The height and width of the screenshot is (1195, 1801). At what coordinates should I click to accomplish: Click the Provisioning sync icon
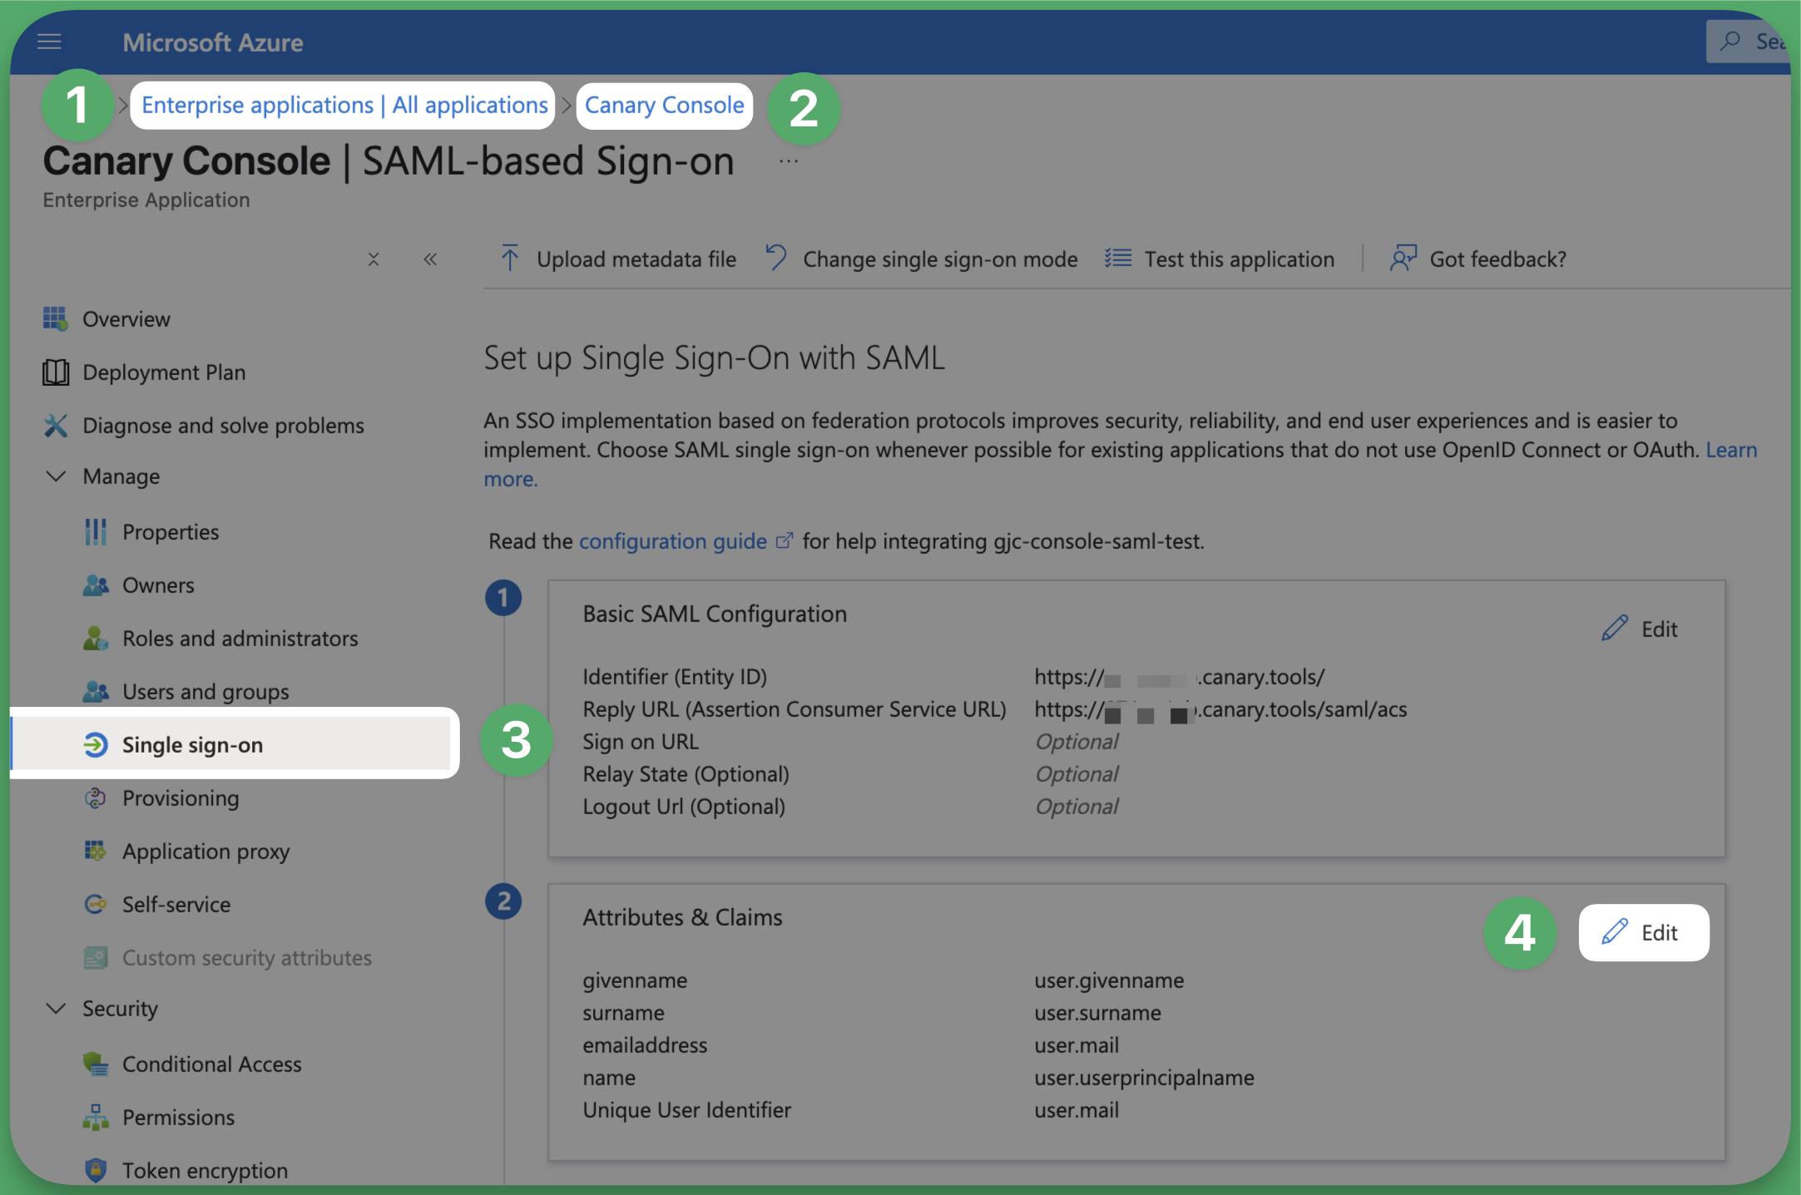click(x=96, y=797)
